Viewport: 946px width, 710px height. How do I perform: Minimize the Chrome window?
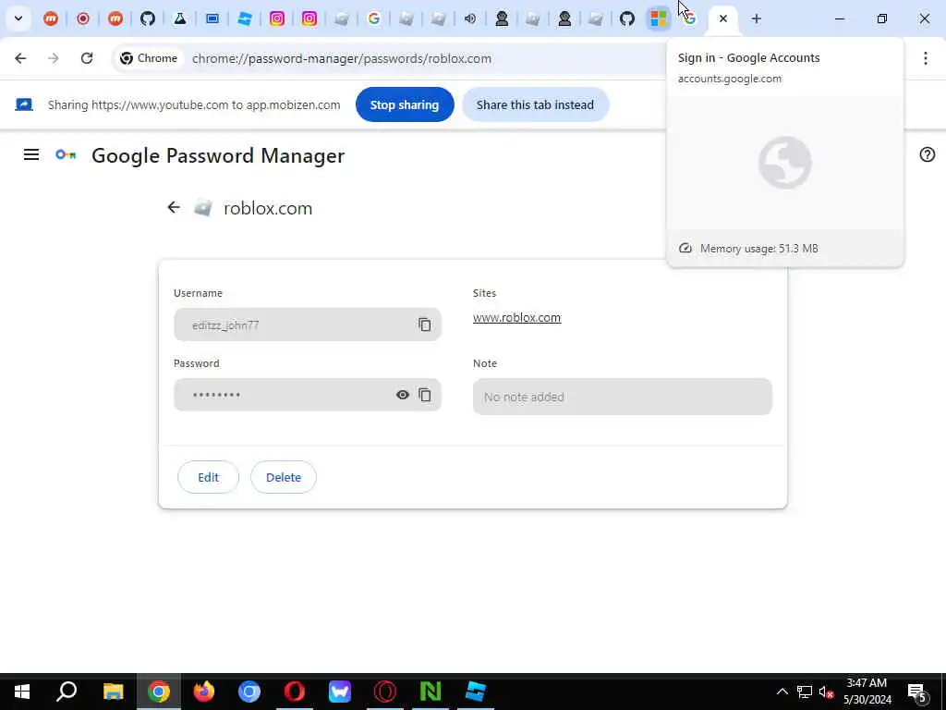tap(839, 18)
